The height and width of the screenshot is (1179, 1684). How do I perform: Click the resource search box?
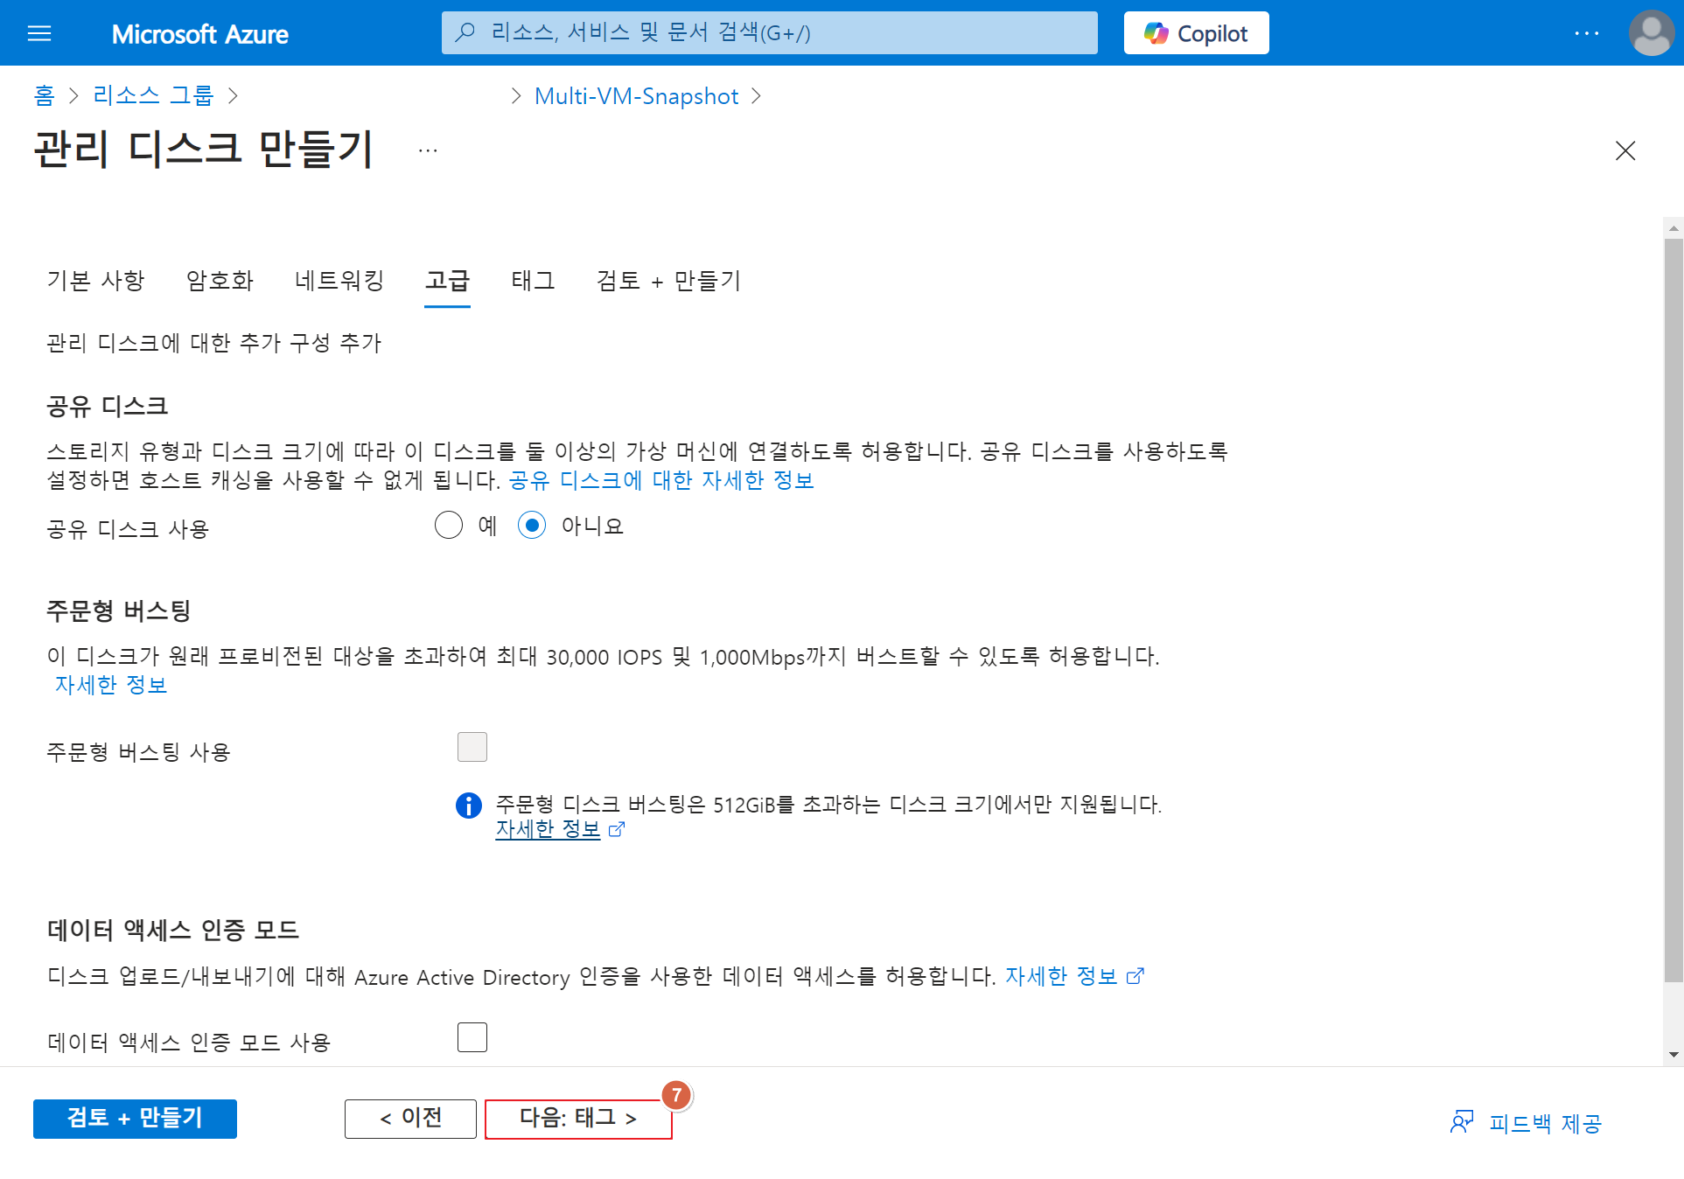(x=769, y=33)
